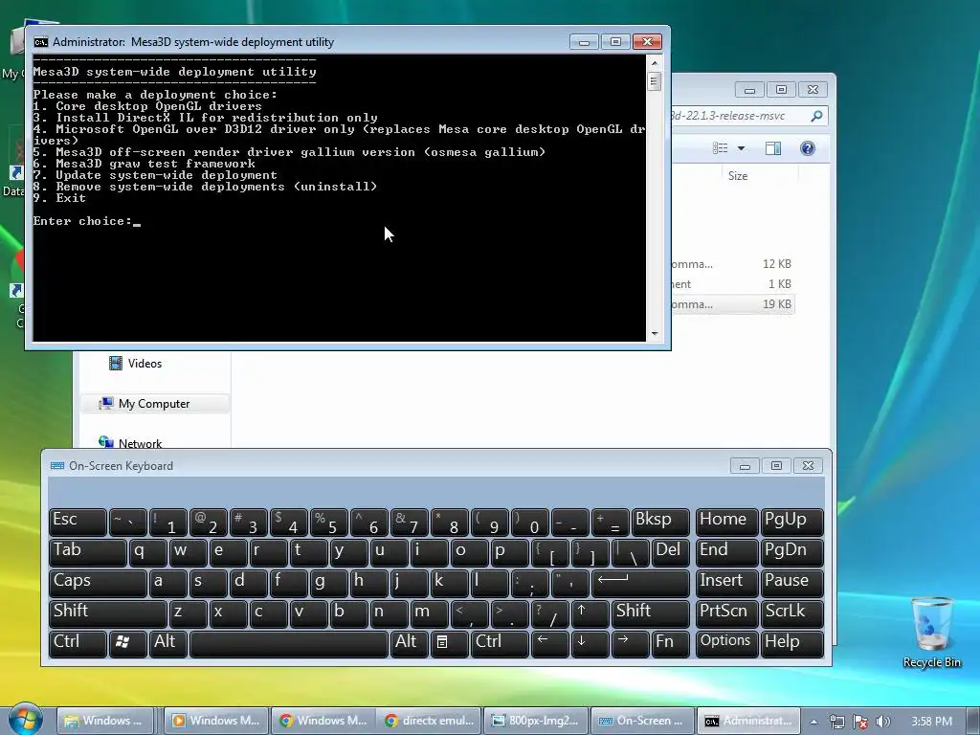980x735 pixels.
Task: Switch to Windows Media Player taskbar button
Action: 217,721
